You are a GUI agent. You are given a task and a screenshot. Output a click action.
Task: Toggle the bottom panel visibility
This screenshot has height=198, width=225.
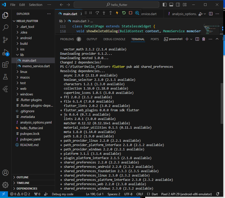click(171, 5)
